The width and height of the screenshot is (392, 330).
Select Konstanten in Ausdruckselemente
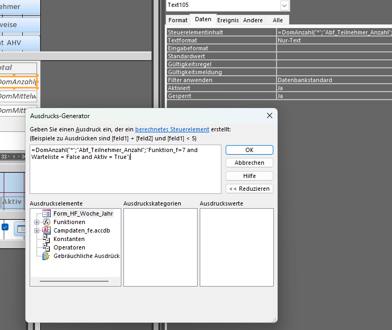coord(69,239)
